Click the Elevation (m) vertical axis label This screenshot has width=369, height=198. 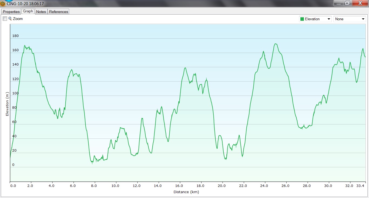coord(7,104)
